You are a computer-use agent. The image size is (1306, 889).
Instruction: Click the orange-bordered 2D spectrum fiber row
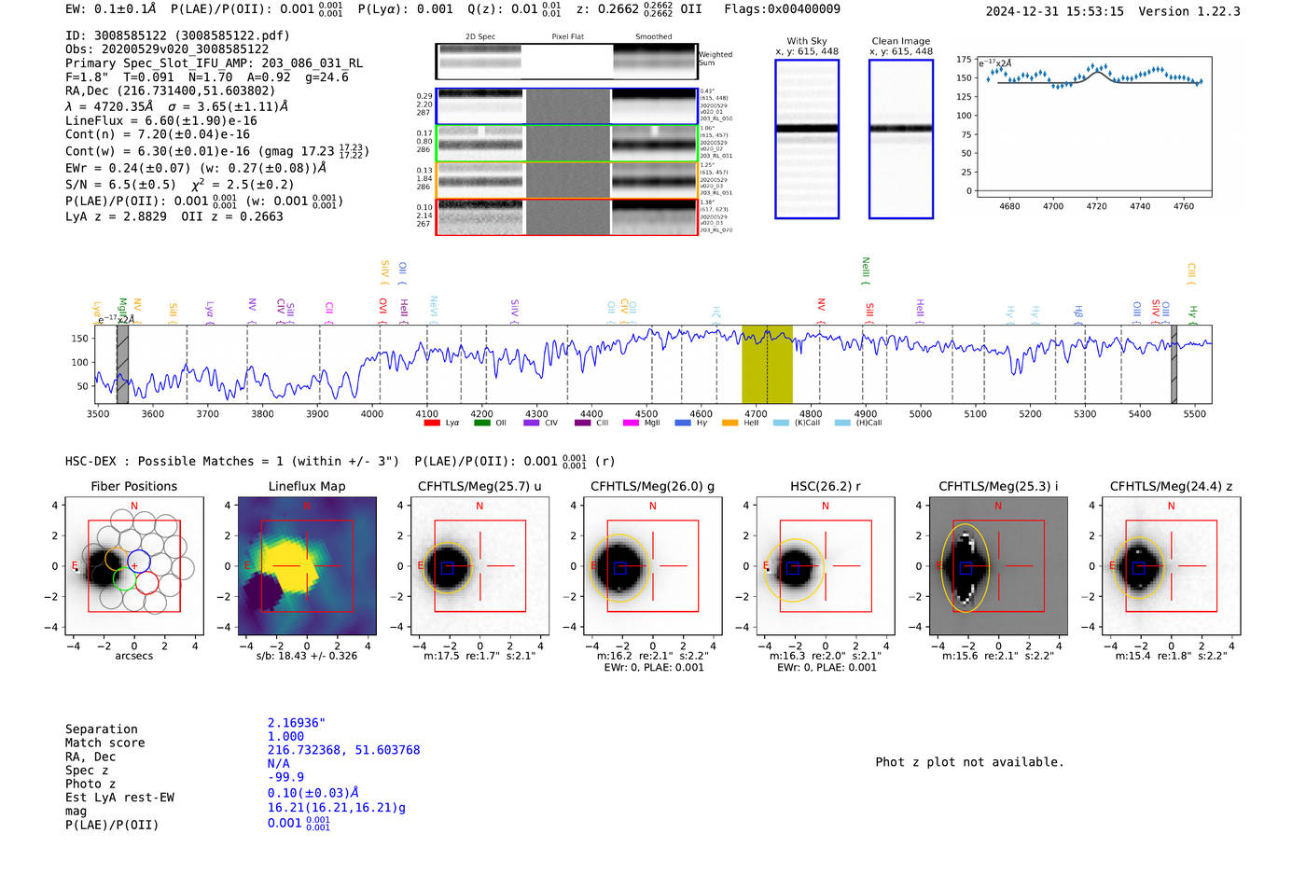[566, 180]
